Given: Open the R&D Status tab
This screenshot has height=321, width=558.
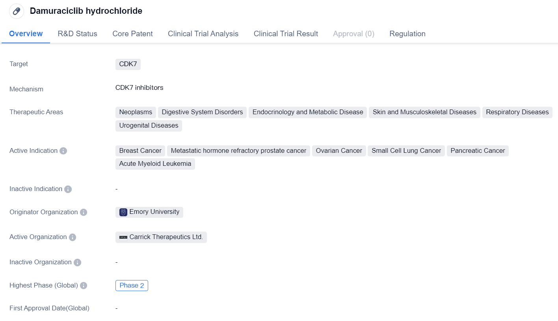Looking at the screenshot, I should pyautogui.click(x=77, y=34).
